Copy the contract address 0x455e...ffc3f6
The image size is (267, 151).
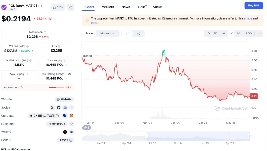57,116
